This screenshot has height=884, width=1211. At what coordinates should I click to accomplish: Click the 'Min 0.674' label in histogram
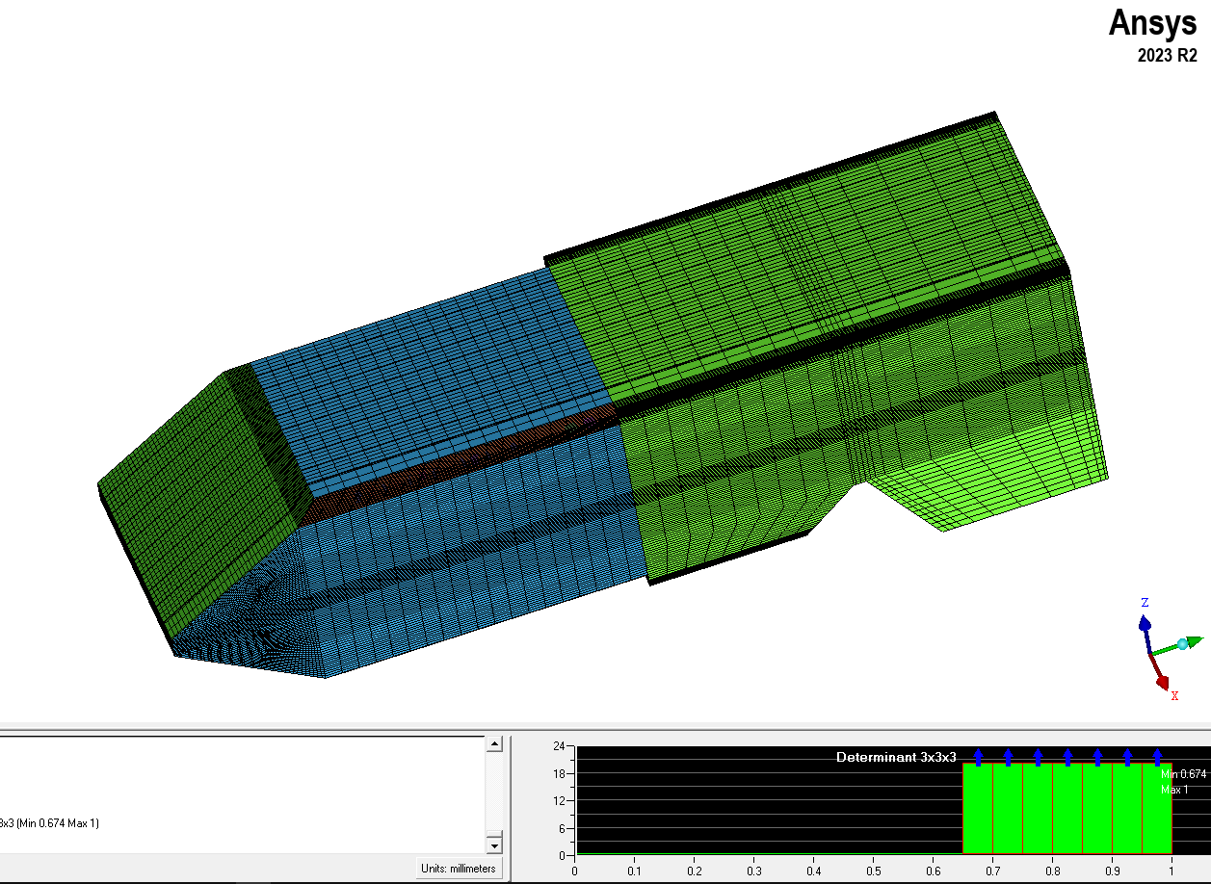[1183, 774]
